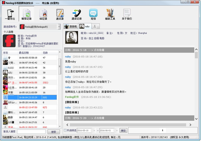Image resolution: width=201 pixels, height=141 pixels.
Task: Click the 一键导出 one-click export icon
Action: [x=9, y=14]
